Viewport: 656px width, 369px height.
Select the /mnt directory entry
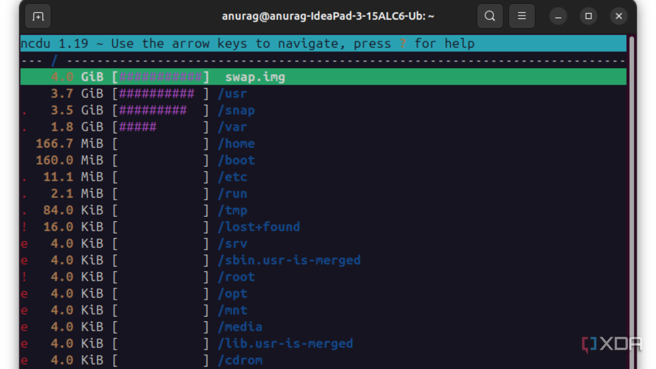pyautogui.click(x=232, y=310)
